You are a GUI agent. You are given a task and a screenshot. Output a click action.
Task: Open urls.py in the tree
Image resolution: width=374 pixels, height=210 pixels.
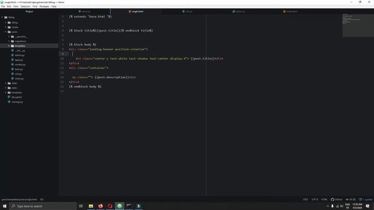(18, 74)
